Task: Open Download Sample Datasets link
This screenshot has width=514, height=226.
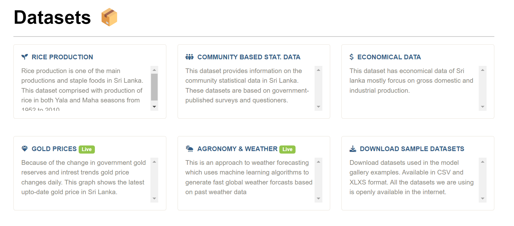Action: [x=412, y=149]
